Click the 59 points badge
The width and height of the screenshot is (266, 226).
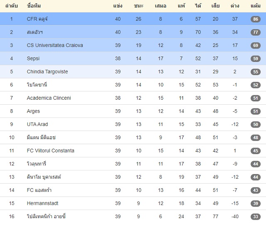pyautogui.click(x=256, y=59)
